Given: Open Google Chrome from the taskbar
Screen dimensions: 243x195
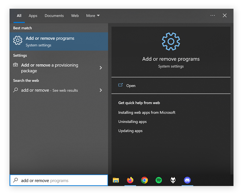Looking at the screenshot, I should point(144,180).
